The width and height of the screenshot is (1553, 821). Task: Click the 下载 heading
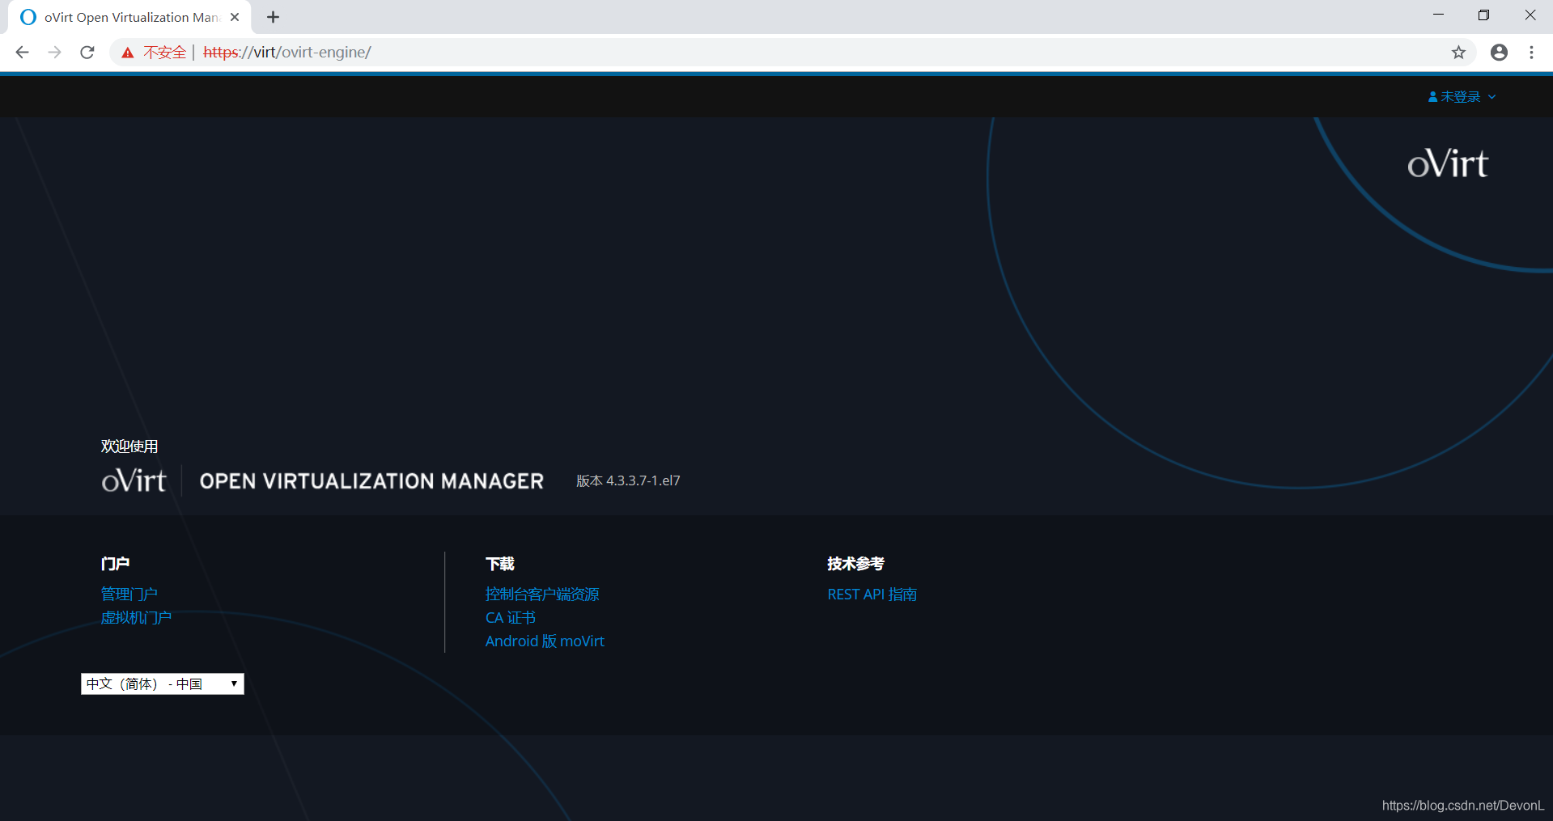(x=500, y=564)
